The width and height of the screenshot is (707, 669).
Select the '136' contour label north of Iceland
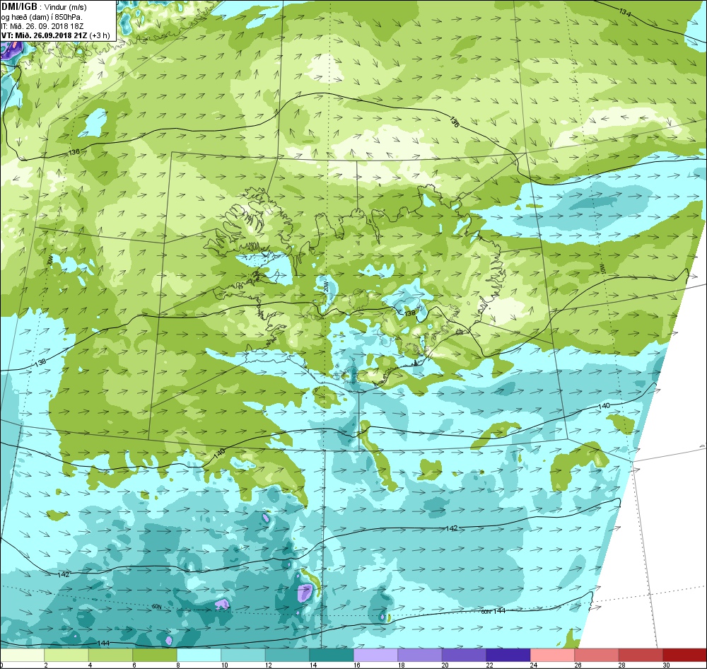(454, 122)
